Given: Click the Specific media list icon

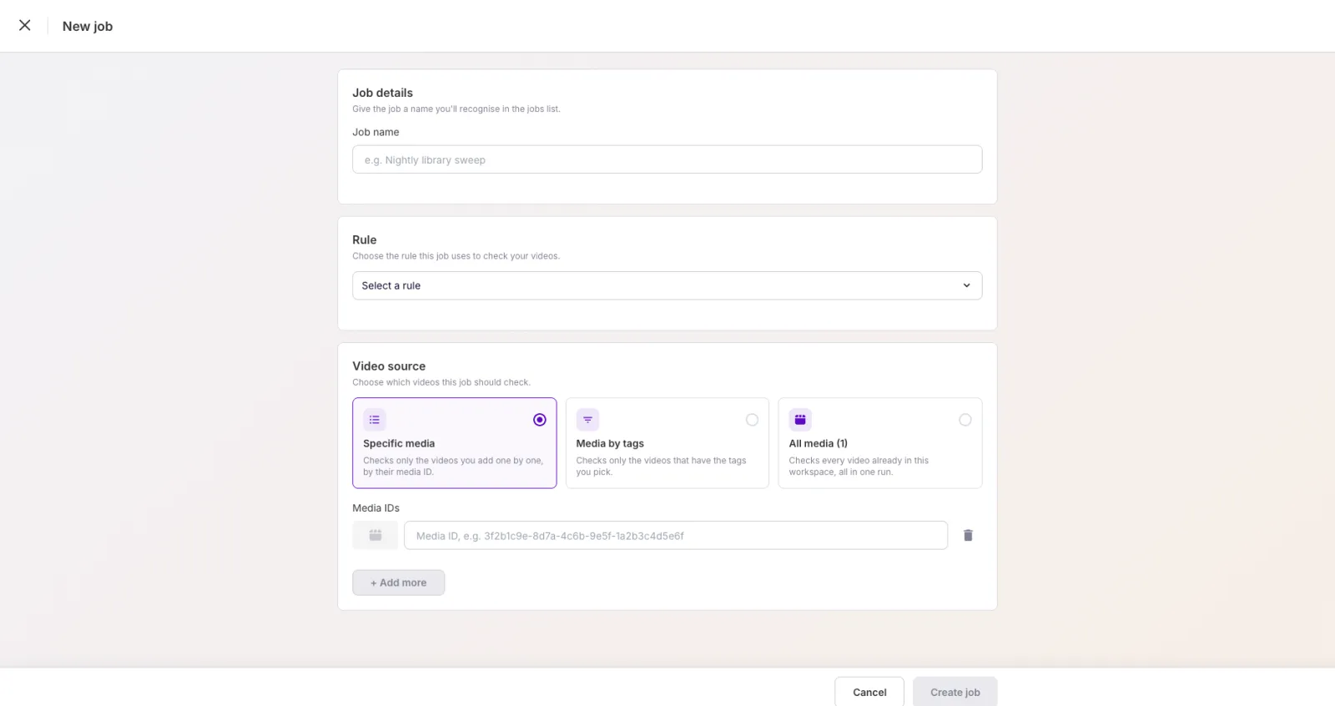Looking at the screenshot, I should [x=375, y=420].
